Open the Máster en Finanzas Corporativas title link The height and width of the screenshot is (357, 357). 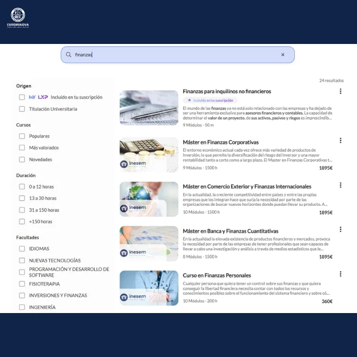pyautogui.click(x=220, y=143)
